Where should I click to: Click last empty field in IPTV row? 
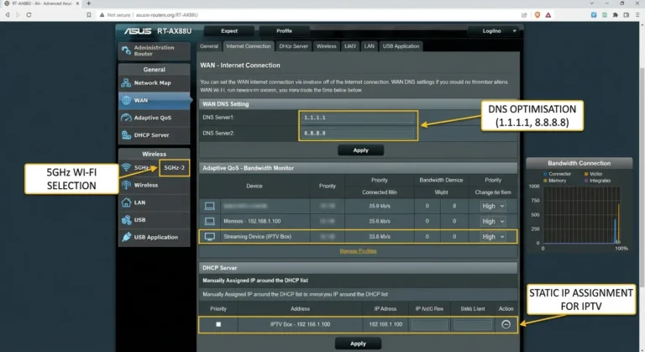473,324
